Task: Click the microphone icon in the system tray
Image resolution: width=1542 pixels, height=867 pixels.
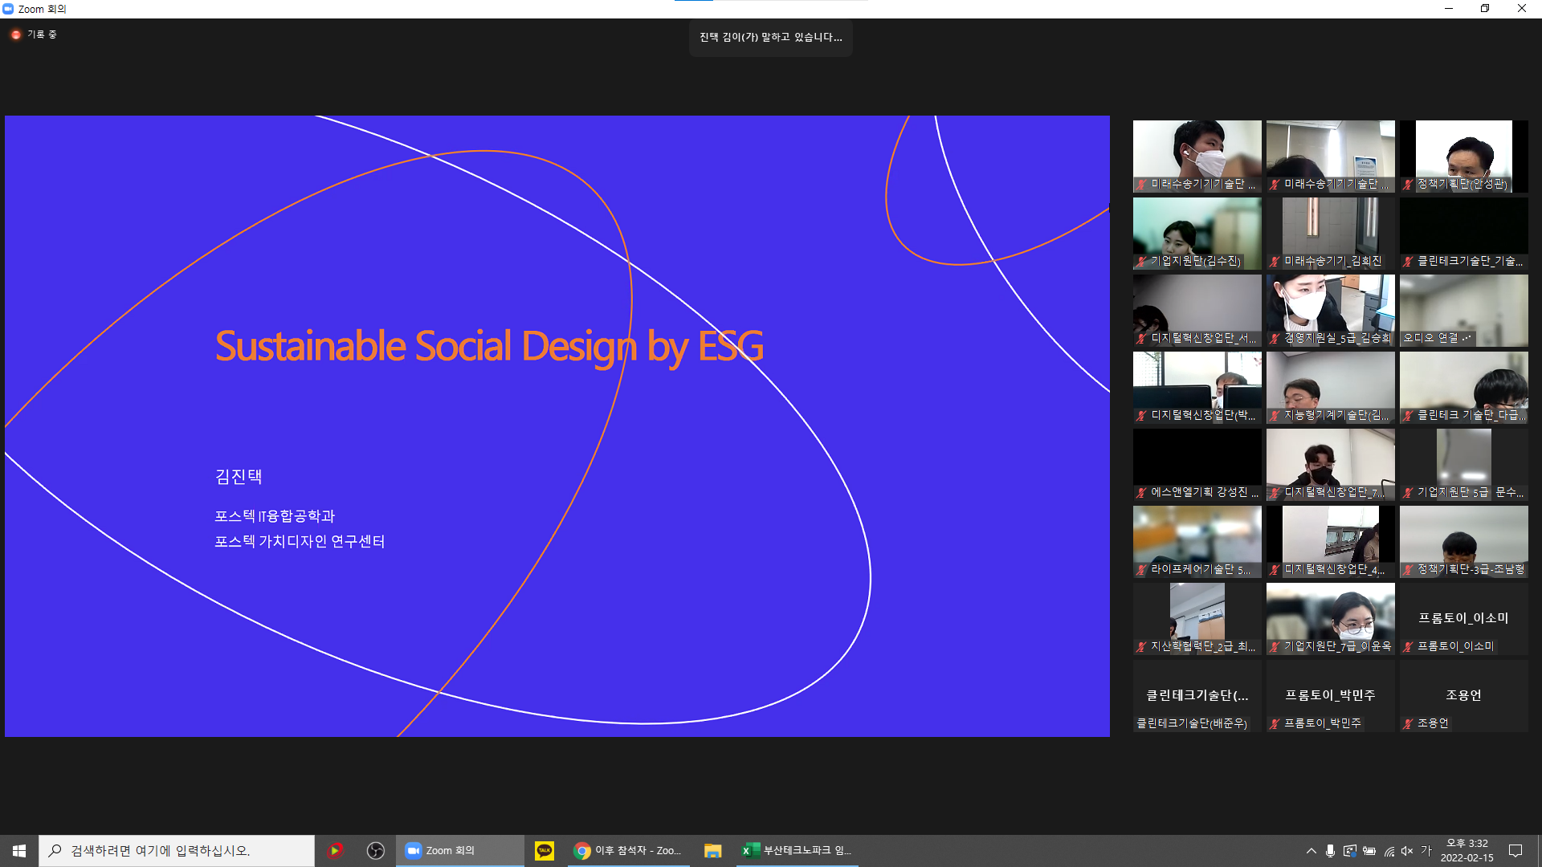Action: point(1331,851)
